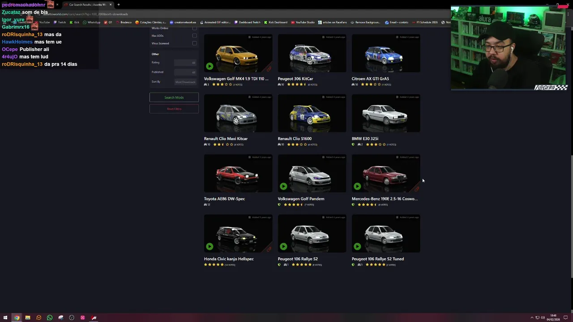Screen dimensions: 573x322
Task: Open the Renault Clio Maxi Kitcar thumbnail
Action: tap(238, 113)
